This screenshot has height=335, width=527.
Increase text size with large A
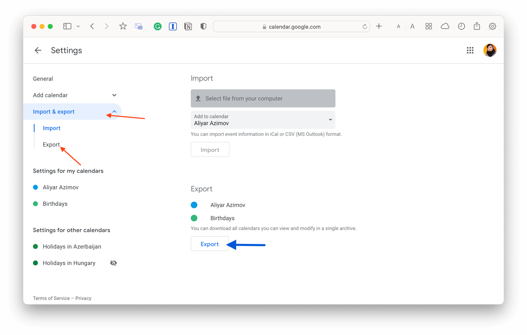[412, 26]
